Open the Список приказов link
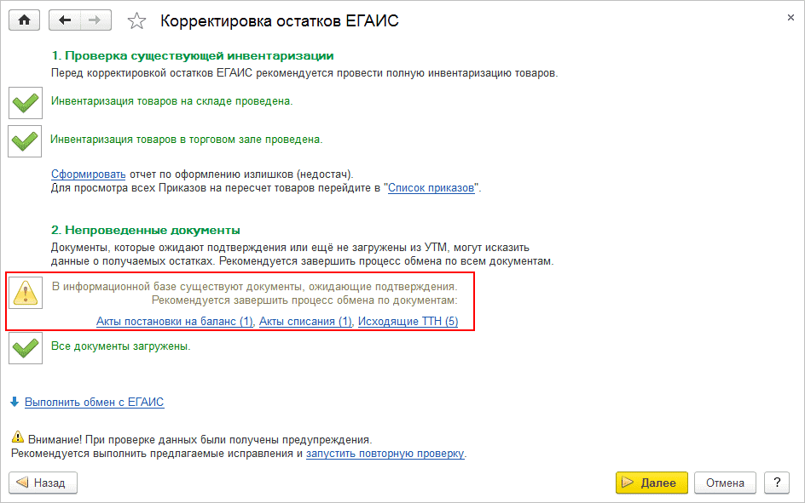Screen dimensions: 805x503 431,187
